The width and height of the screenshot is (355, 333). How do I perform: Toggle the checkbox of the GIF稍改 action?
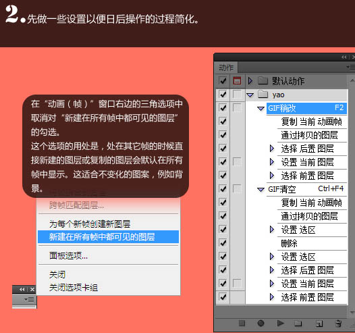223,108
